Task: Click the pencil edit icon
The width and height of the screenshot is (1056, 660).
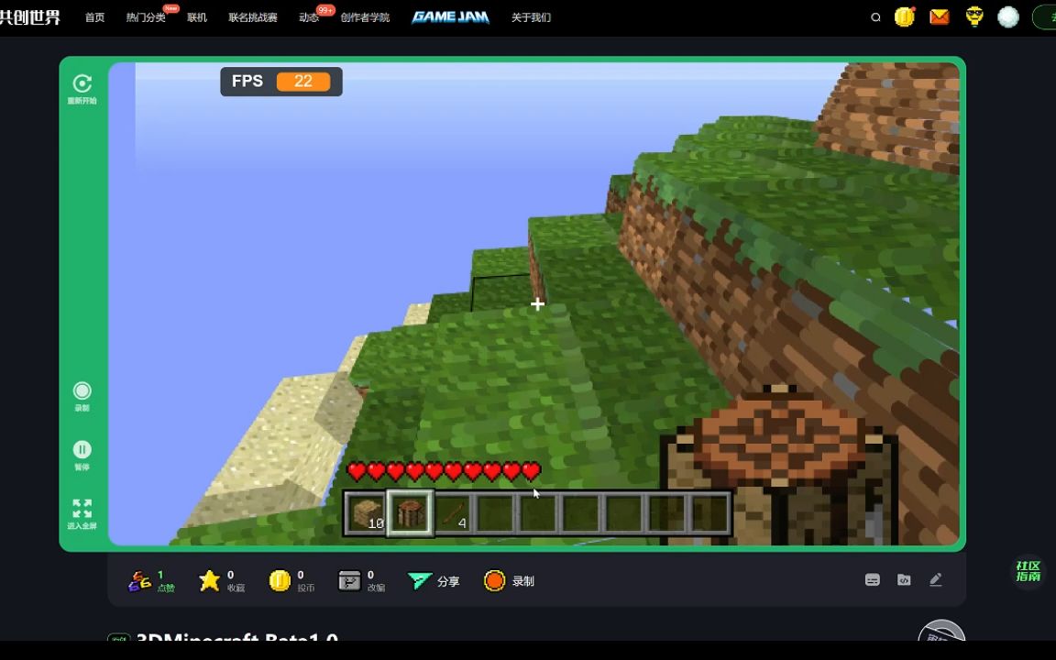Action: (935, 580)
